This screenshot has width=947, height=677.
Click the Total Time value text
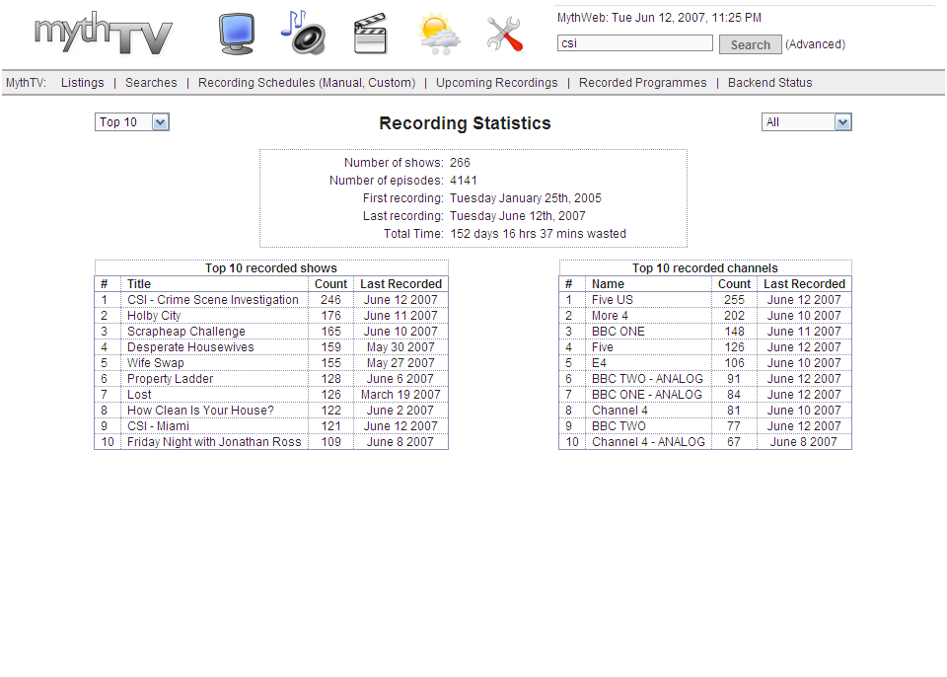(539, 234)
